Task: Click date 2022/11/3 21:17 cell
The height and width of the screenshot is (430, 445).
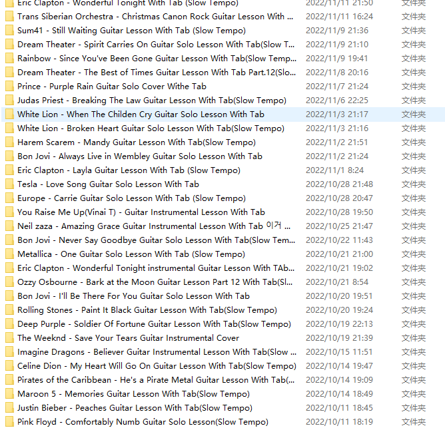Action: [x=337, y=114]
